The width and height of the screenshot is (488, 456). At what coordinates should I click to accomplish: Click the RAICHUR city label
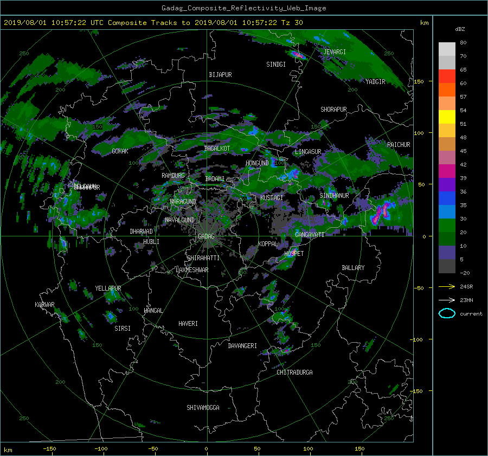pos(399,145)
